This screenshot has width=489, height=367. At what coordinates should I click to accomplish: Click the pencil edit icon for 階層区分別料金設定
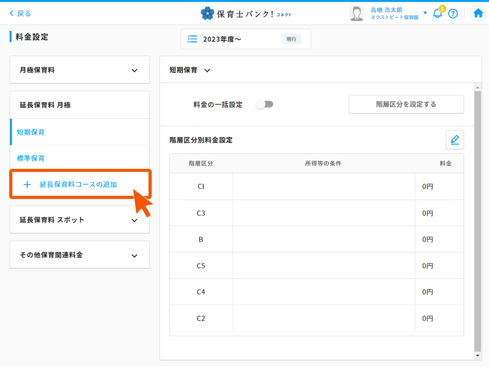[x=455, y=139]
